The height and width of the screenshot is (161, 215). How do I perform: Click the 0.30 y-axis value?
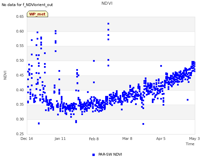click(20, 119)
